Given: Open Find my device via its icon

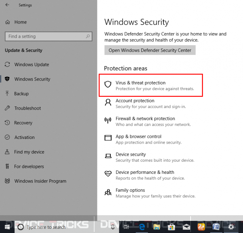Looking at the screenshot, I should tap(7, 152).
